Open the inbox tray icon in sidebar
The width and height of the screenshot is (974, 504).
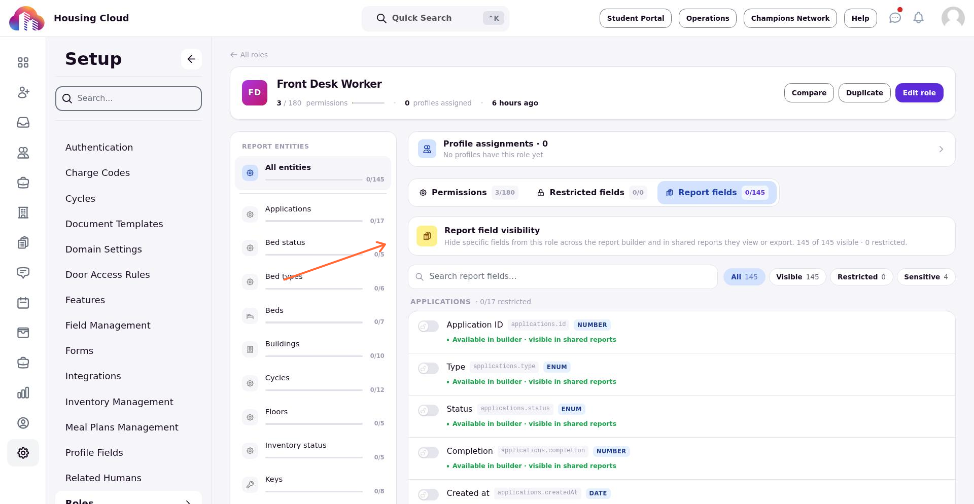(23, 122)
